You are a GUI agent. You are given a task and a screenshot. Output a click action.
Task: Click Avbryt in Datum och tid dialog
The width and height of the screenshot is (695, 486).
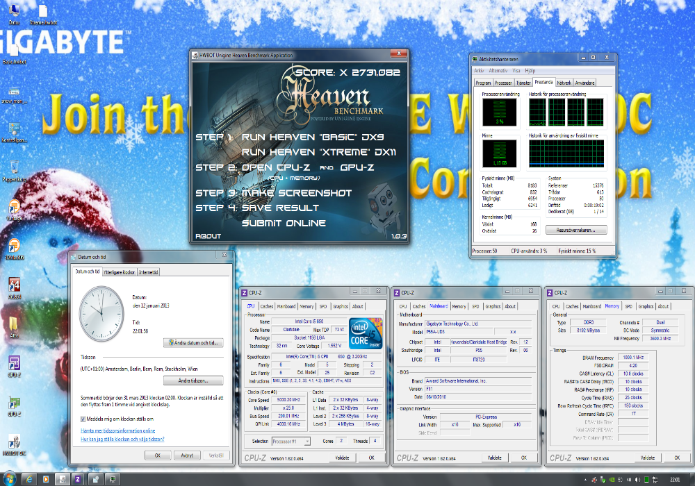(x=186, y=455)
